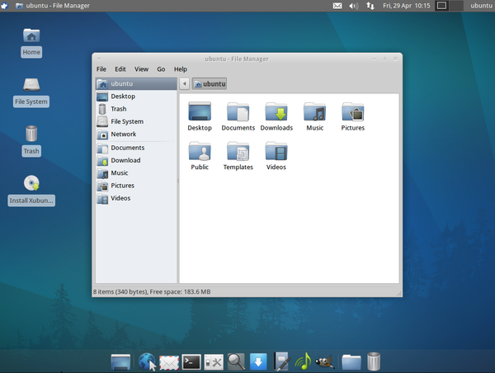Open the View menu
The width and height of the screenshot is (495, 373).
142,69
